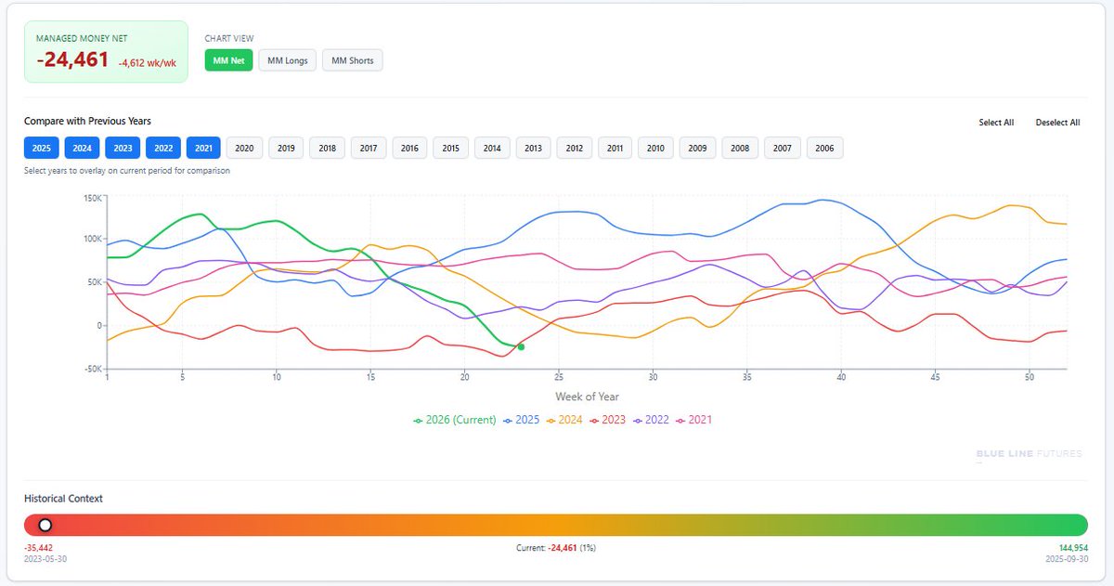Viewport: 1114px width, 586px height.
Task: Switch chart view to MM Longs
Action: [288, 60]
